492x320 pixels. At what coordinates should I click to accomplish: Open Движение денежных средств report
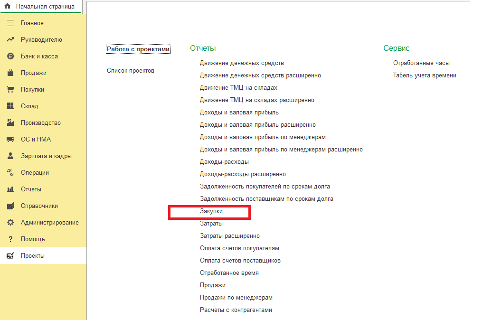tap(242, 63)
